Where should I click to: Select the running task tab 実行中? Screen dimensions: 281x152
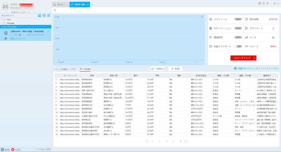[x=80, y=5]
